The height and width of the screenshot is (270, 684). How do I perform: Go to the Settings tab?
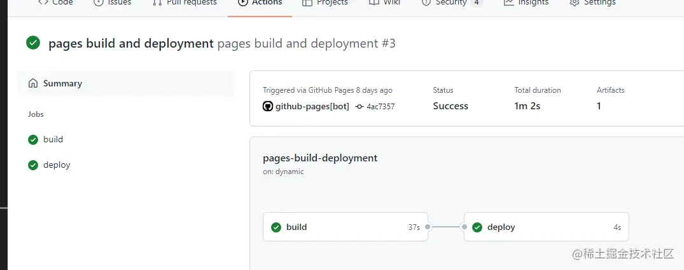599,3
